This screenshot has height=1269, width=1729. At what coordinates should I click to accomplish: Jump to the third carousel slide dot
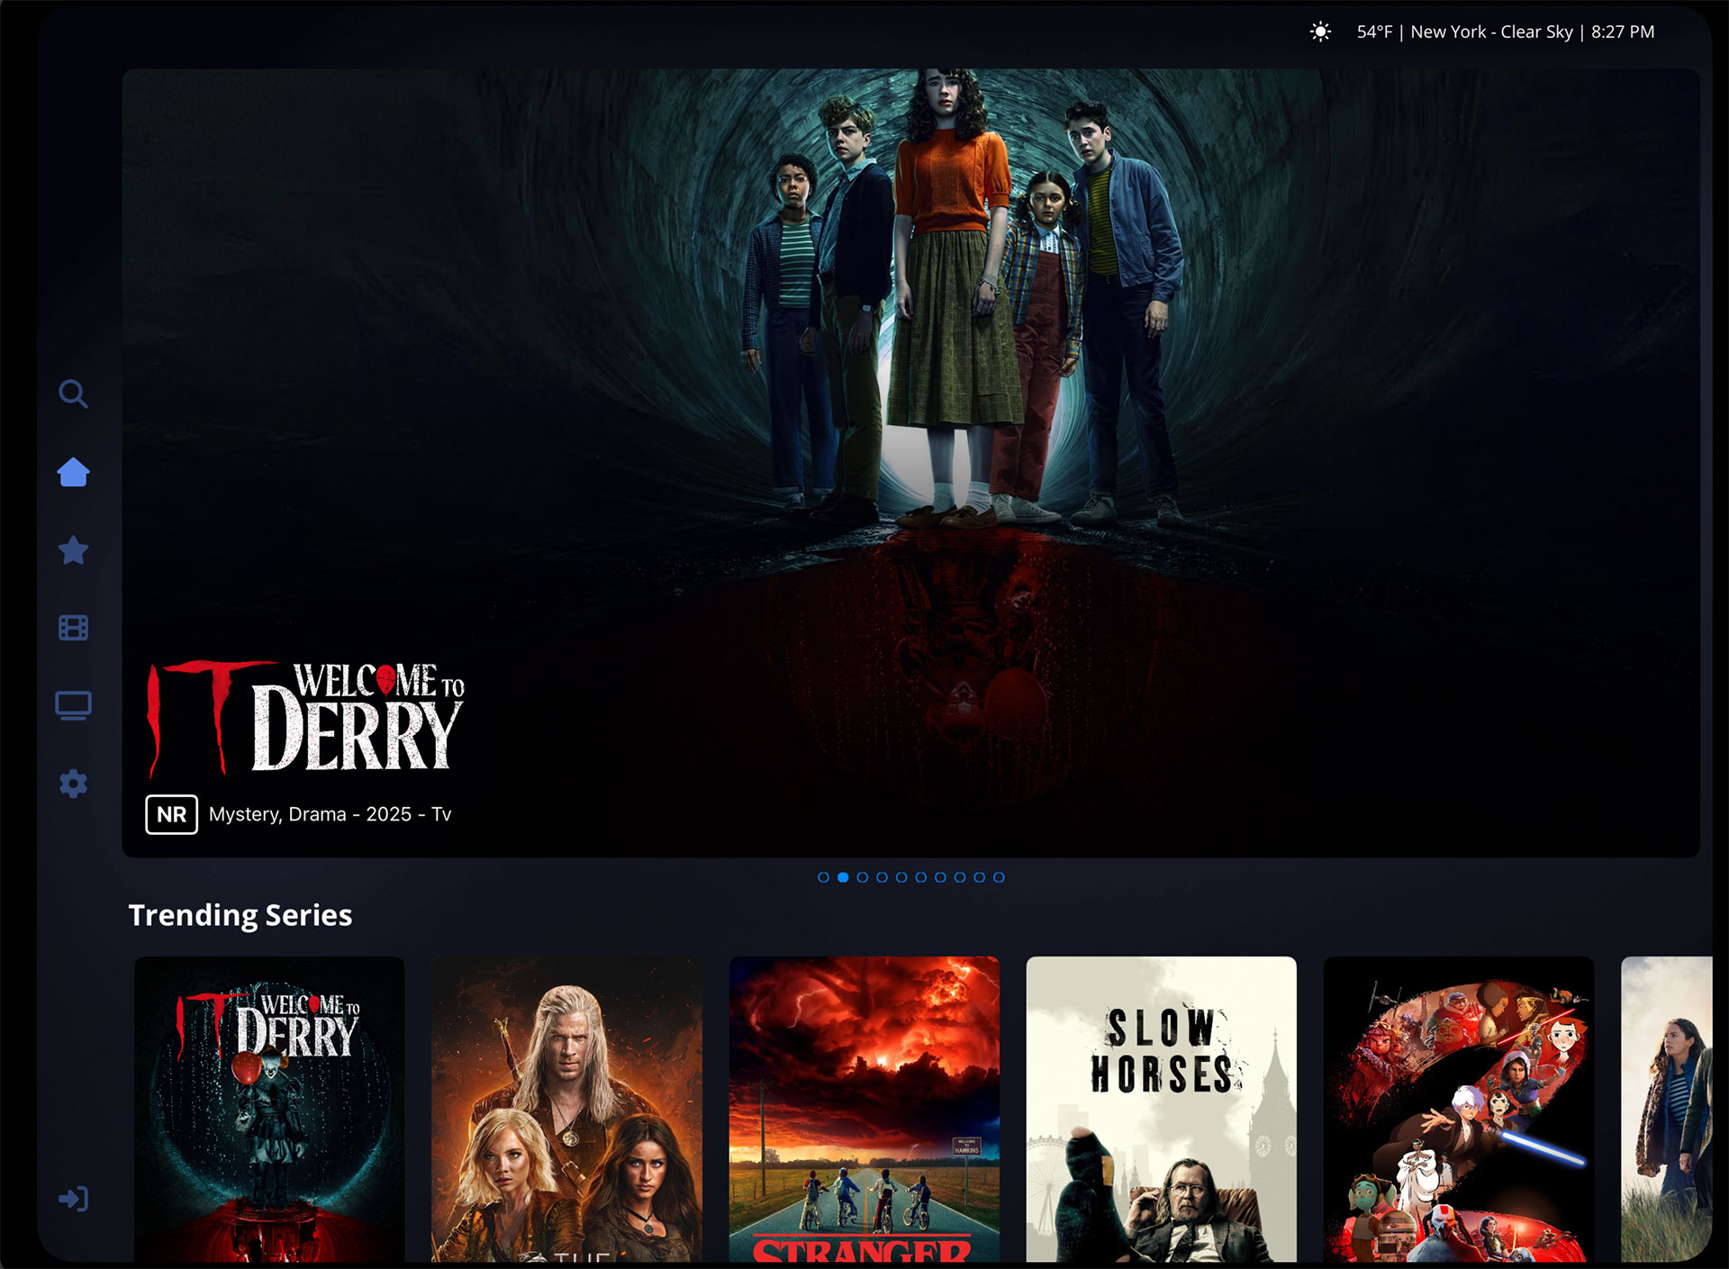click(x=863, y=877)
